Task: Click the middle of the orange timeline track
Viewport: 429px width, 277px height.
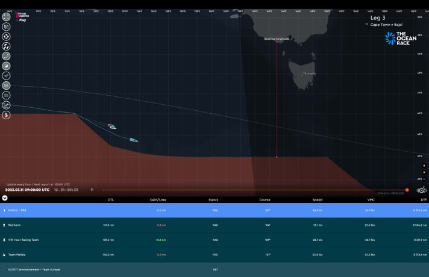Action: [x=254, y=190]
